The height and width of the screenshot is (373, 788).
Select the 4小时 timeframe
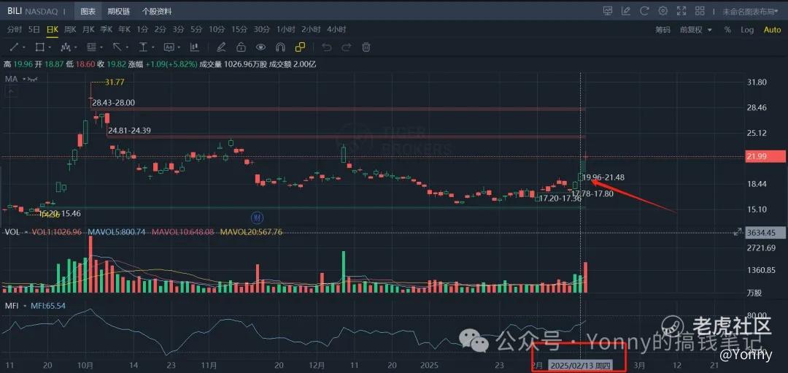(x=336, y=30)
